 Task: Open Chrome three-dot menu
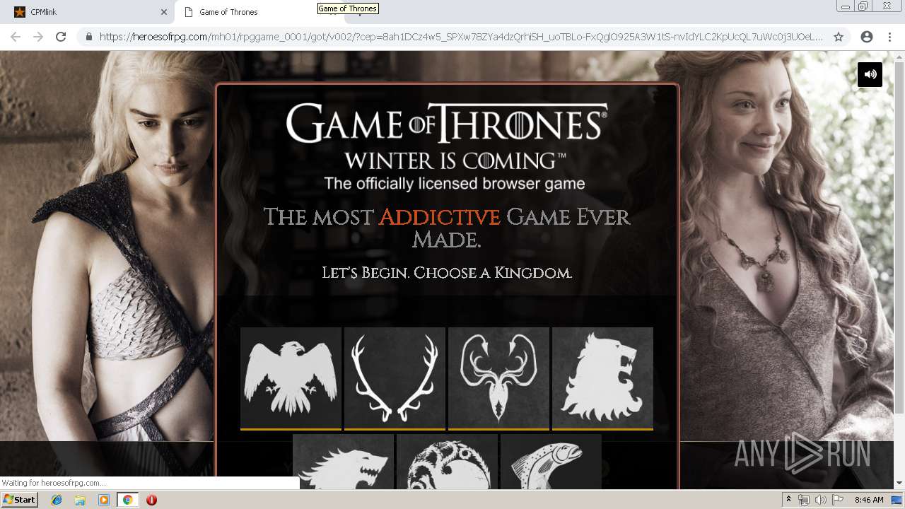pos(889,37)
